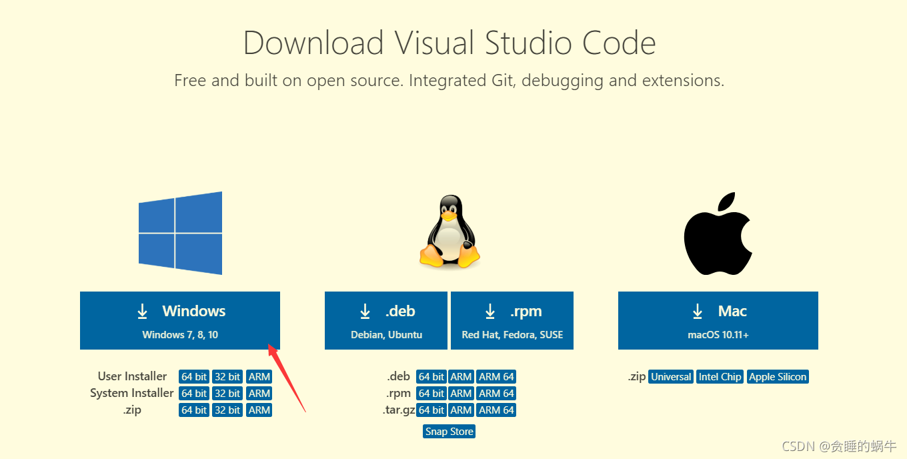
Task: Select User Installer 32 bit for Windows
Action: (227, 377)
